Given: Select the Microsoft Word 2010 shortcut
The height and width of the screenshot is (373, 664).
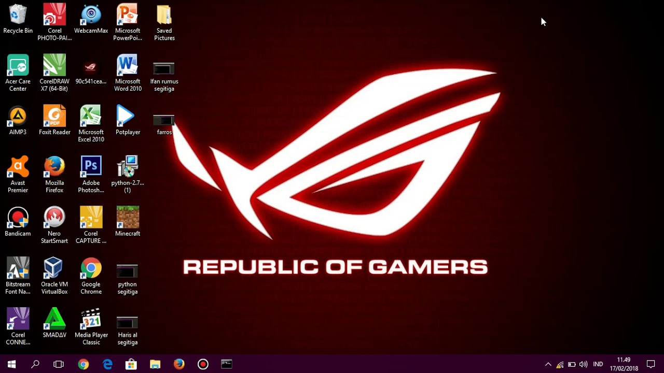Looking at the screenshot, I should (128, 73).
